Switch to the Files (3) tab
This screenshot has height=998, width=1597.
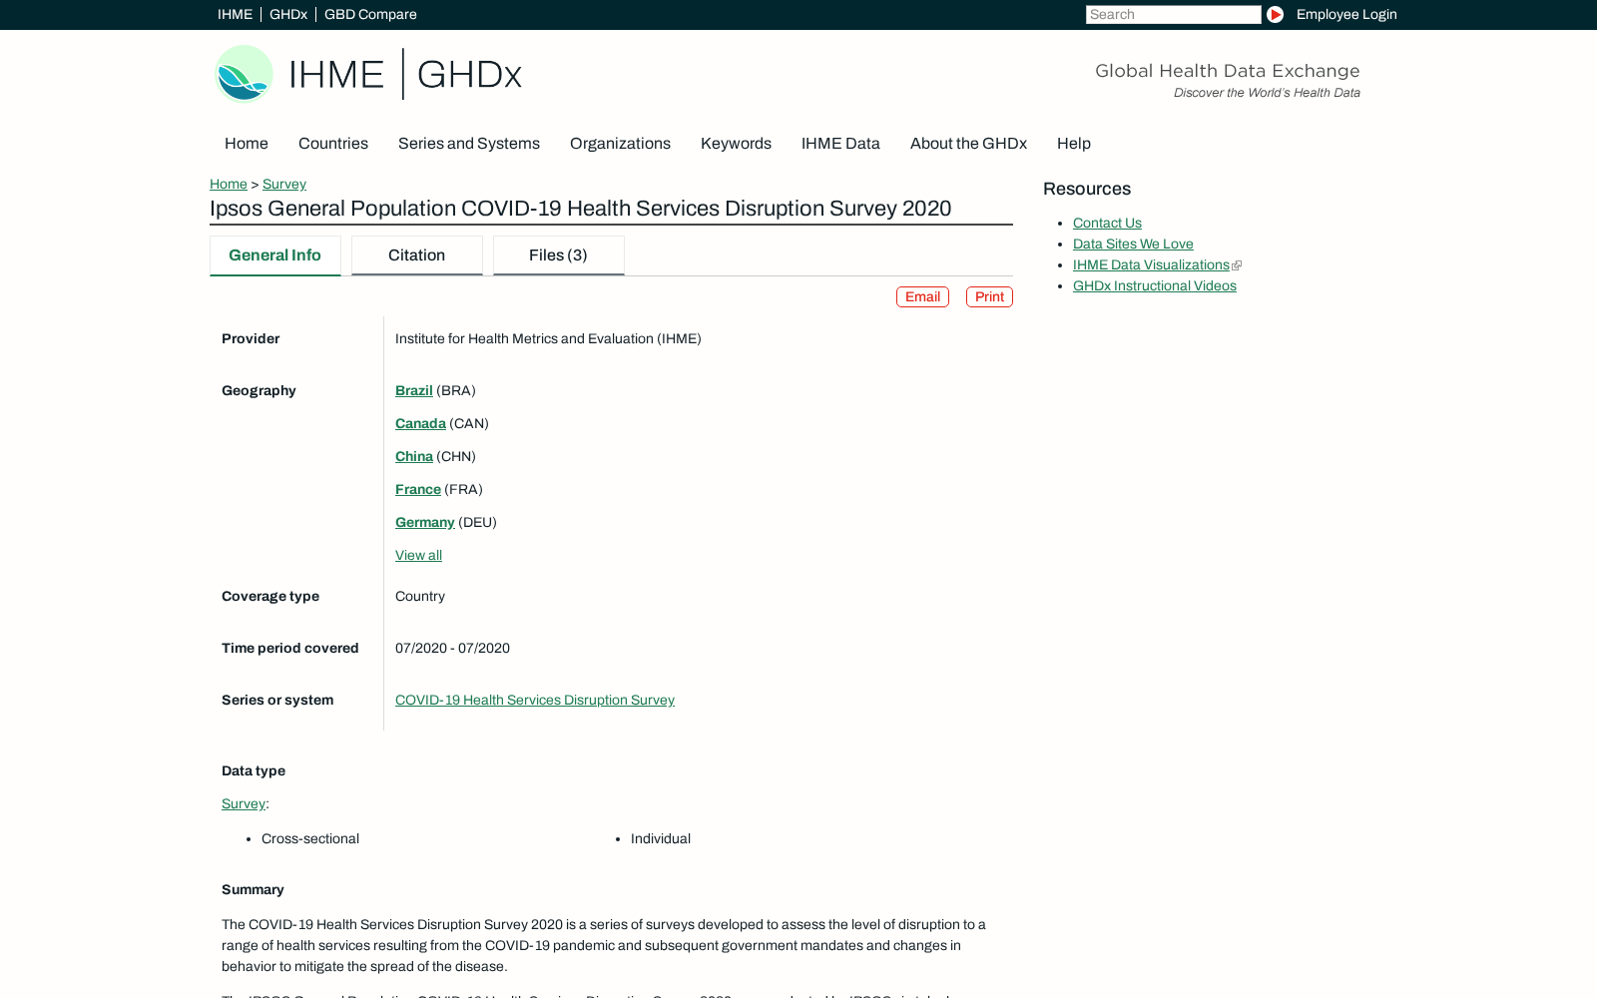click(559, 255)
